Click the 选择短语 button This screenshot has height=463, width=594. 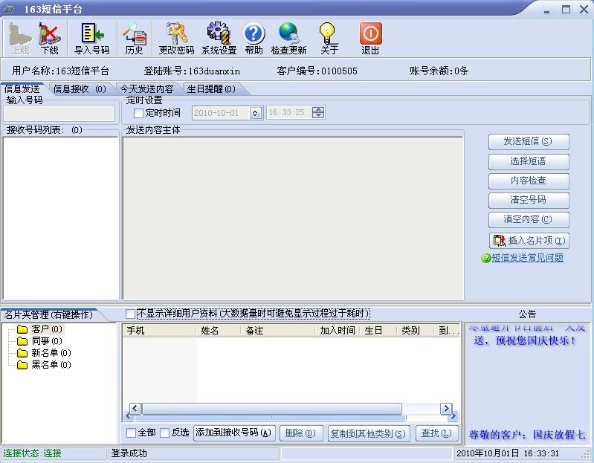[529, 161]
